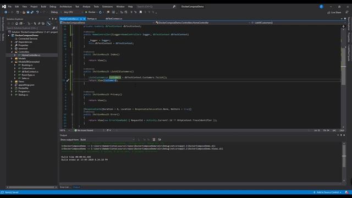Toggle Preview Selected Items in Solution Explorer

coord(49,23)
